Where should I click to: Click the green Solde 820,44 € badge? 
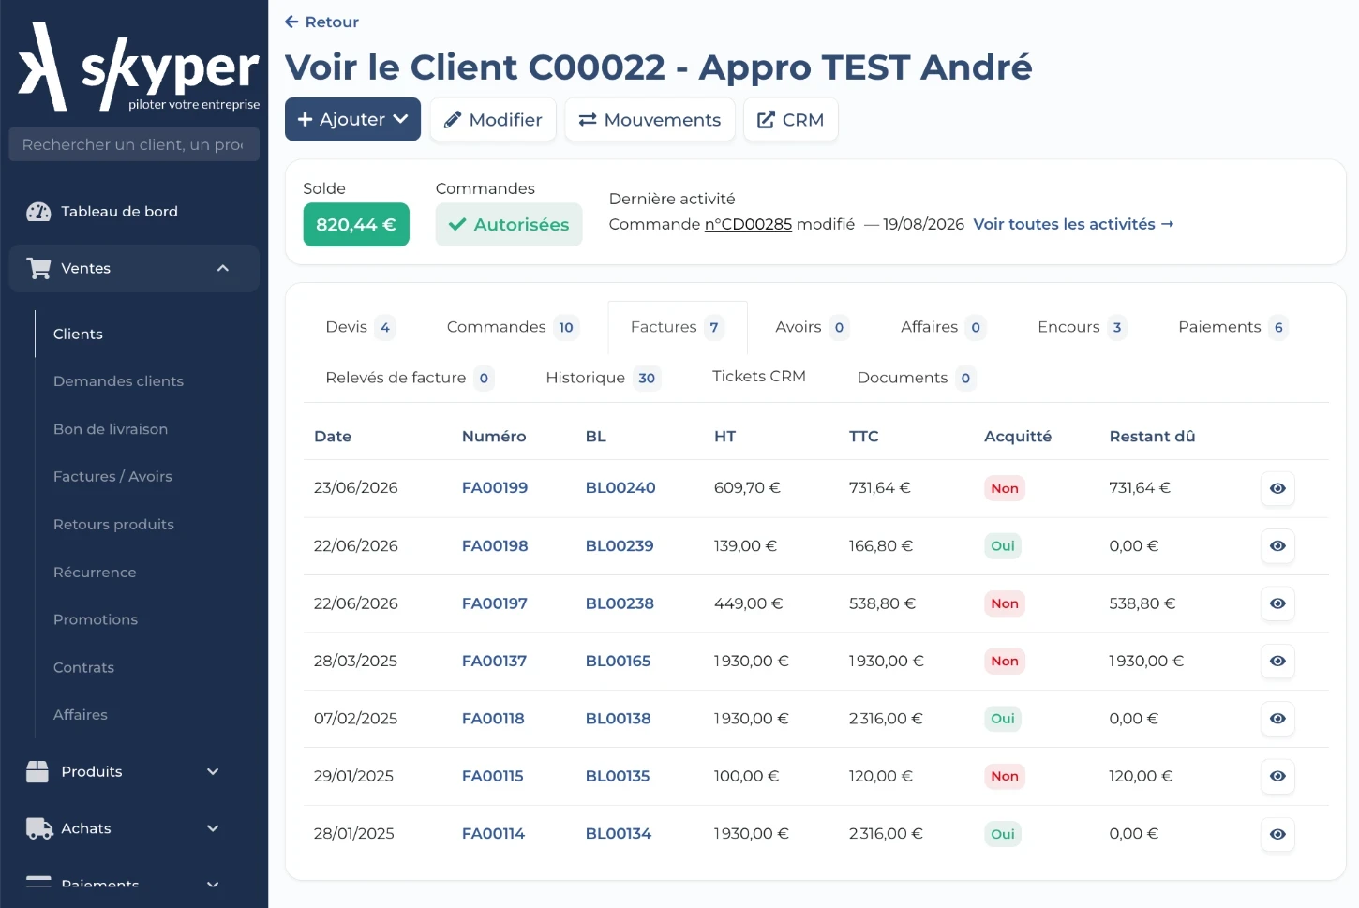click(356, 225)
